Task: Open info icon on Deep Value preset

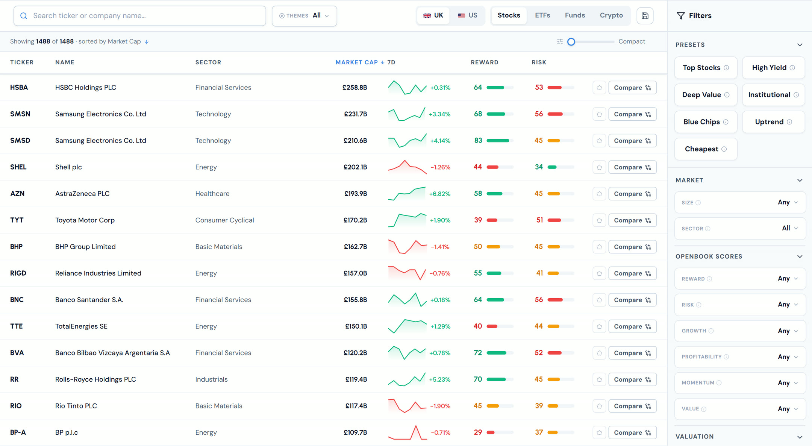Action: click(727, 95)
